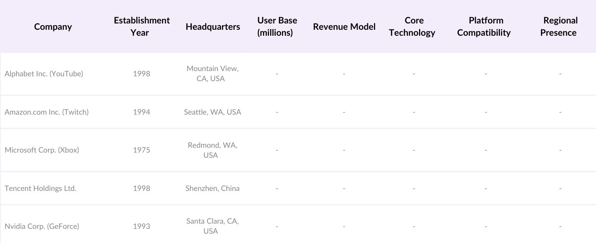This screenshot has height=243, width=596.
Task: Click the Establishment Year column header
Action: [x=142, y=26]
